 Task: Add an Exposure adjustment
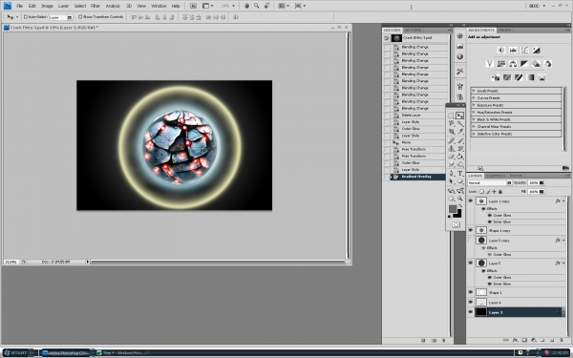coord(536,51)
